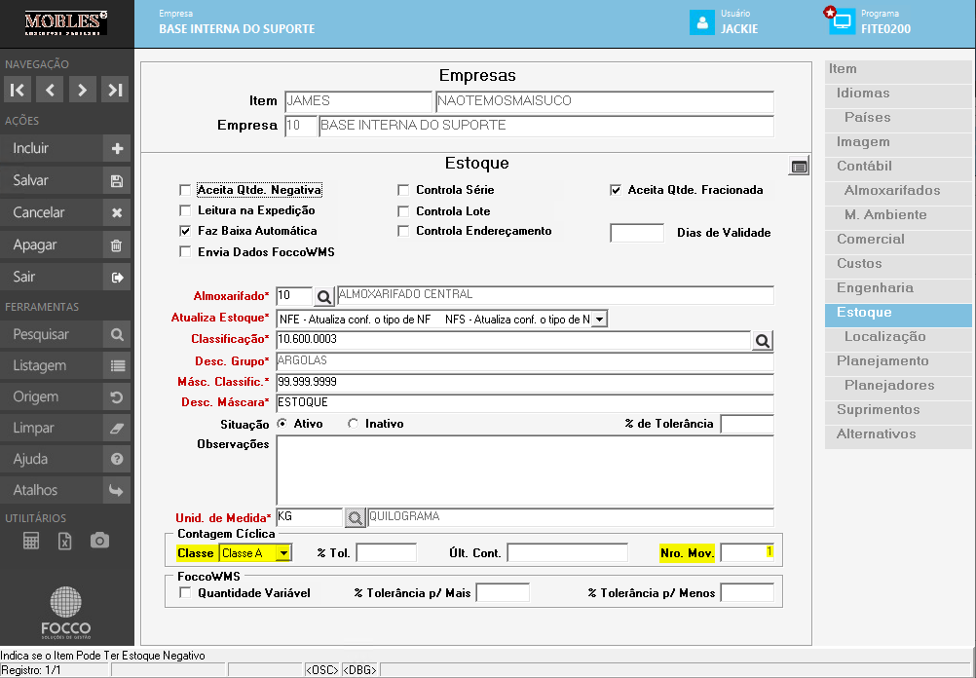Switch to Idiomas tab
Image resolution: width=976 pixels, height=678 pixels.
pyautogui.click(x=898, y=94)
